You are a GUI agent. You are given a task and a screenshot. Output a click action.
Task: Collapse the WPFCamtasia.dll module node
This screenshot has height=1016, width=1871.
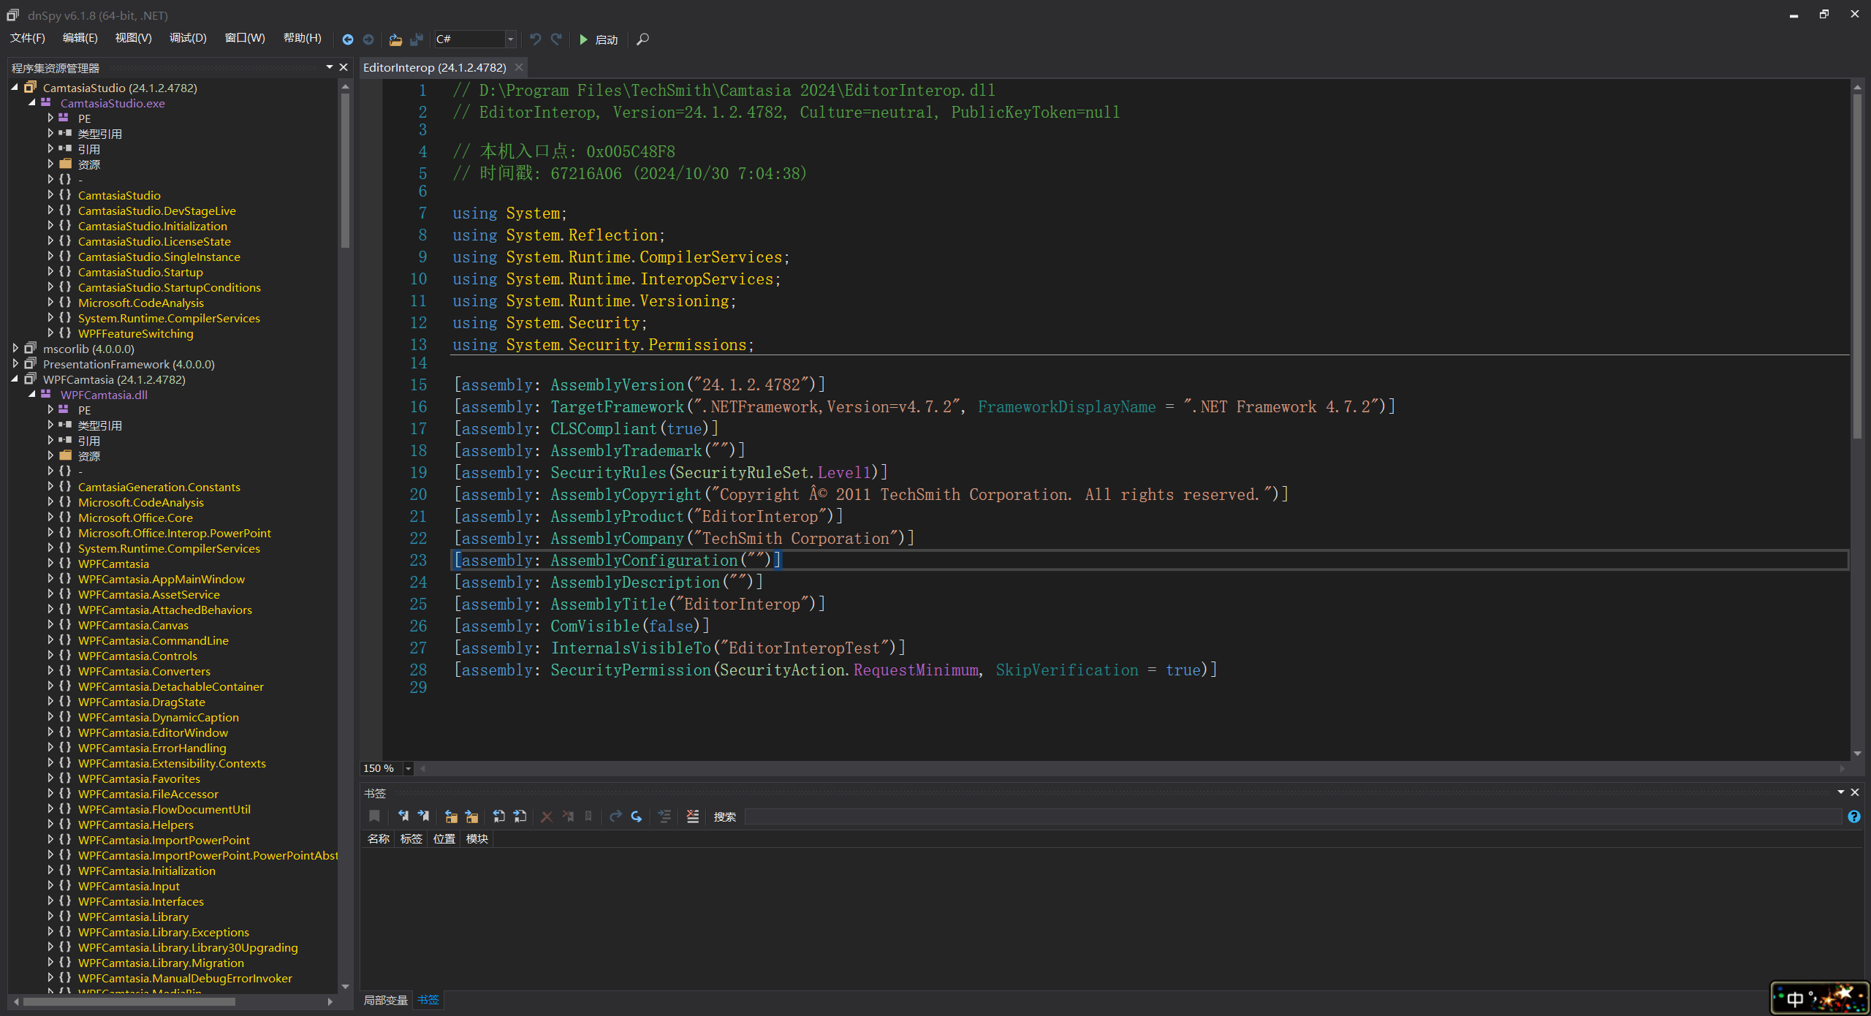[32, 394]
